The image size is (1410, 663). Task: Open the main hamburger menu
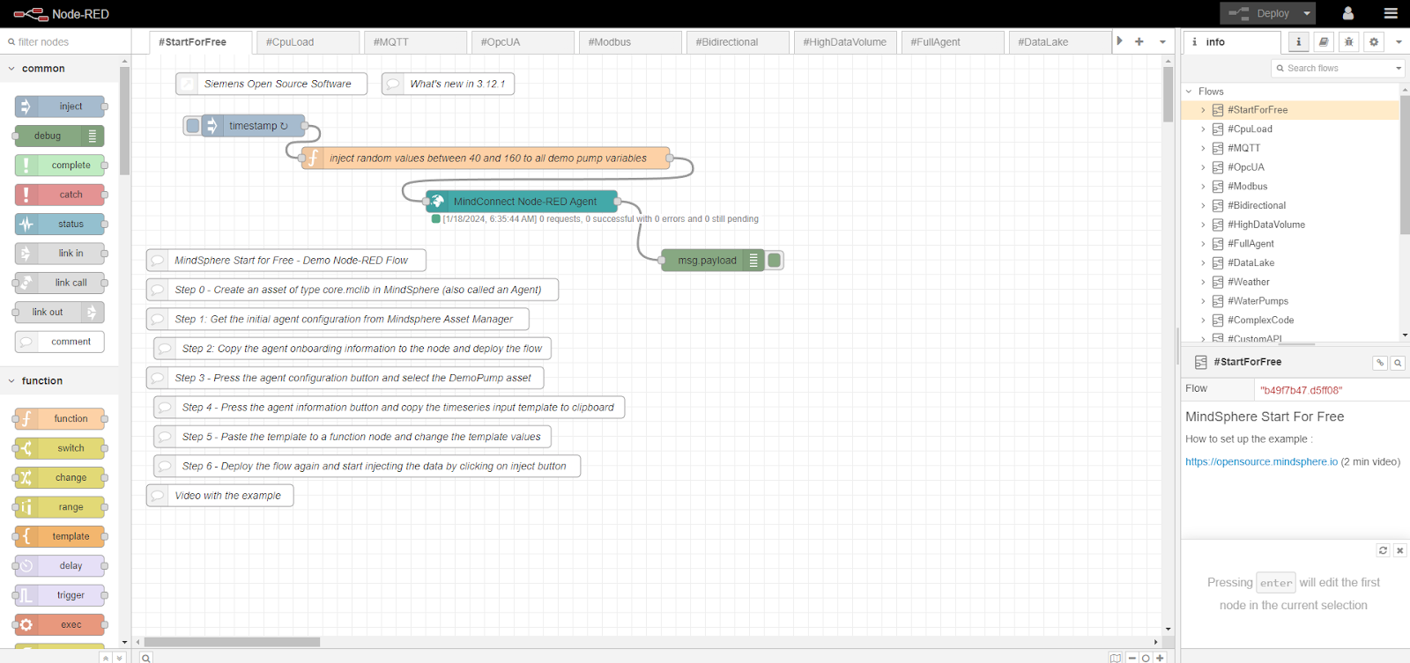[1391, 13]
